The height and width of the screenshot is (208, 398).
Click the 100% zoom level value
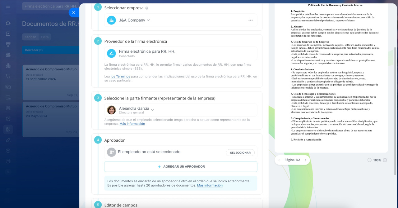coord(377,160)
